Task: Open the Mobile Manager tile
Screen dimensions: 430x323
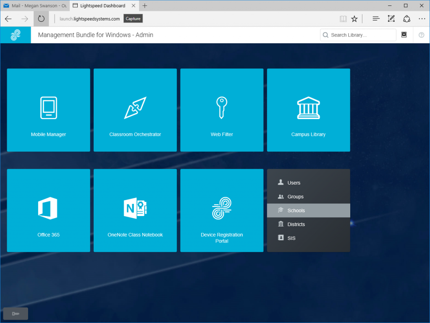Action: click(49, 110)
